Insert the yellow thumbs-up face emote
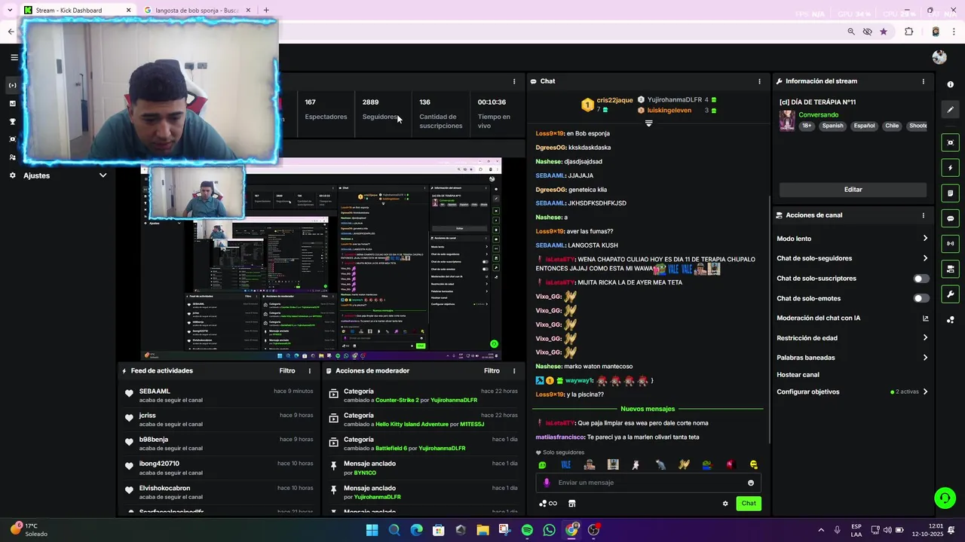Screen dimensions: 965x542 pyautogui.click(x=753, y=464)
